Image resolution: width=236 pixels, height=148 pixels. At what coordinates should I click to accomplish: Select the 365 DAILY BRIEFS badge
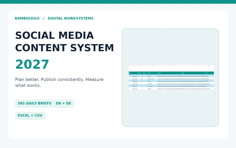click(34, 104)
